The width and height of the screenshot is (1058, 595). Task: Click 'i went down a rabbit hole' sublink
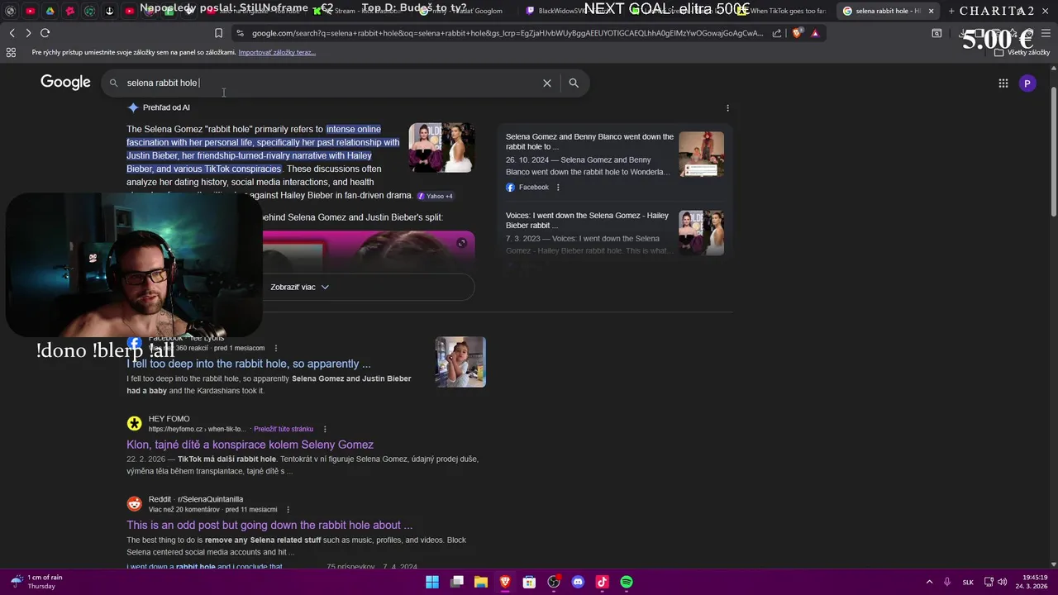point(204,567)
